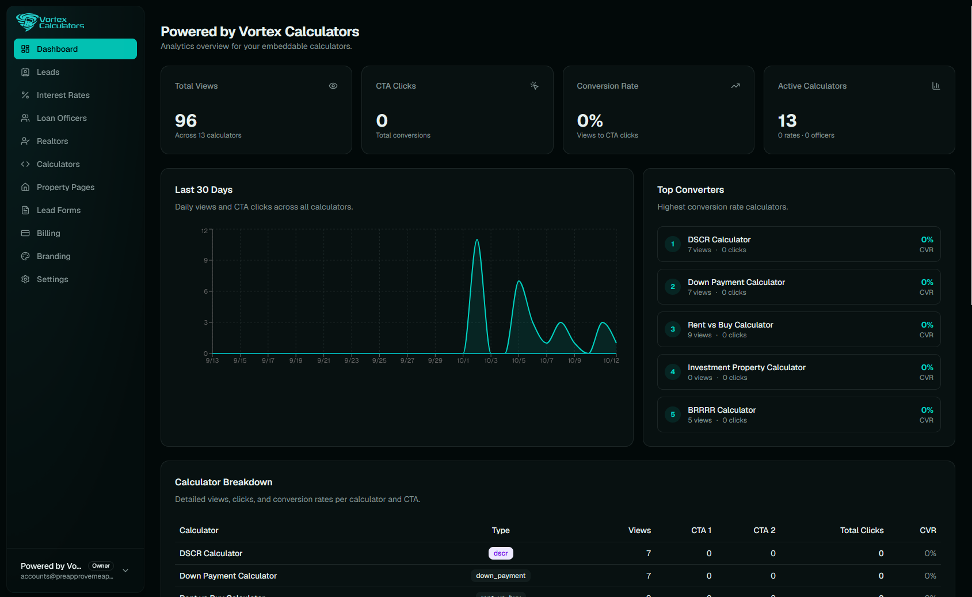Click the bar chart icon on Active Calculators
972x597 pixels.
pyautogui.click(x=936, y=86)
